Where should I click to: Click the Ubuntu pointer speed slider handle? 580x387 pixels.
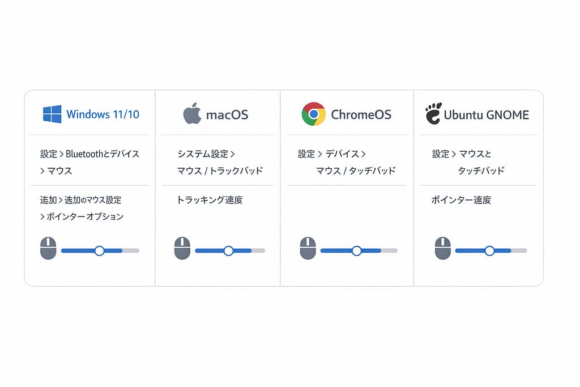pos(489,250)
